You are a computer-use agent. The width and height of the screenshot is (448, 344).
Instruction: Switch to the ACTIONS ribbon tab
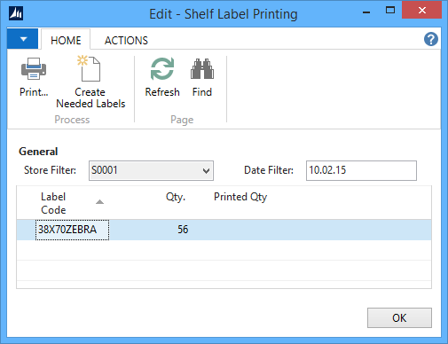tap(126, 40)
